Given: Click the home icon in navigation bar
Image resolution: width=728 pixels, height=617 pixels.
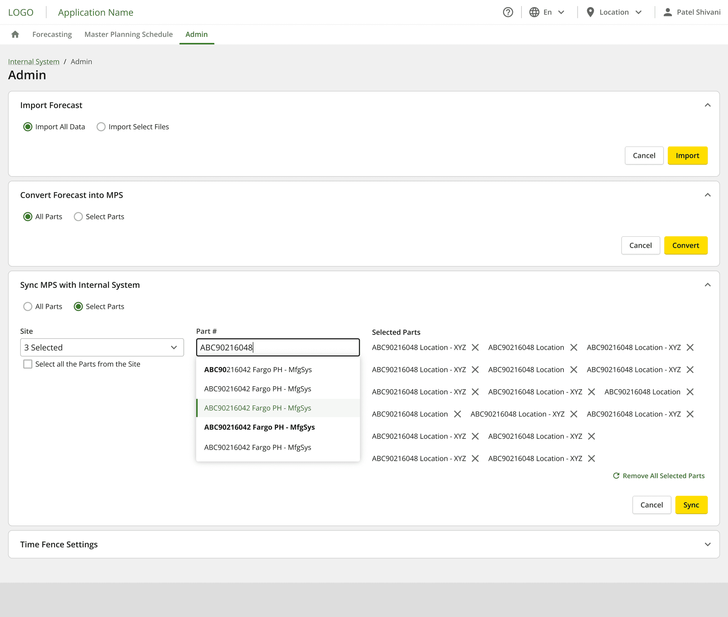Looking at the screenshot, I should point(15,34).
